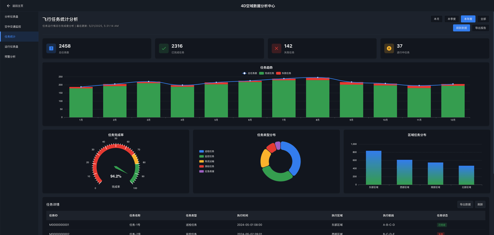Click the 导出报告 button

(x=480, y=28)
